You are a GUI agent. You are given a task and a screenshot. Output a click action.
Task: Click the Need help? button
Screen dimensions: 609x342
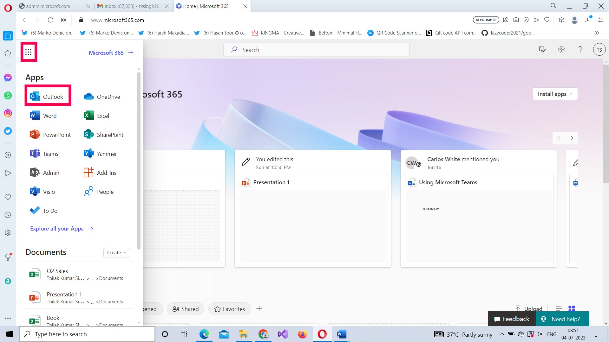click(x=562, y=319)
